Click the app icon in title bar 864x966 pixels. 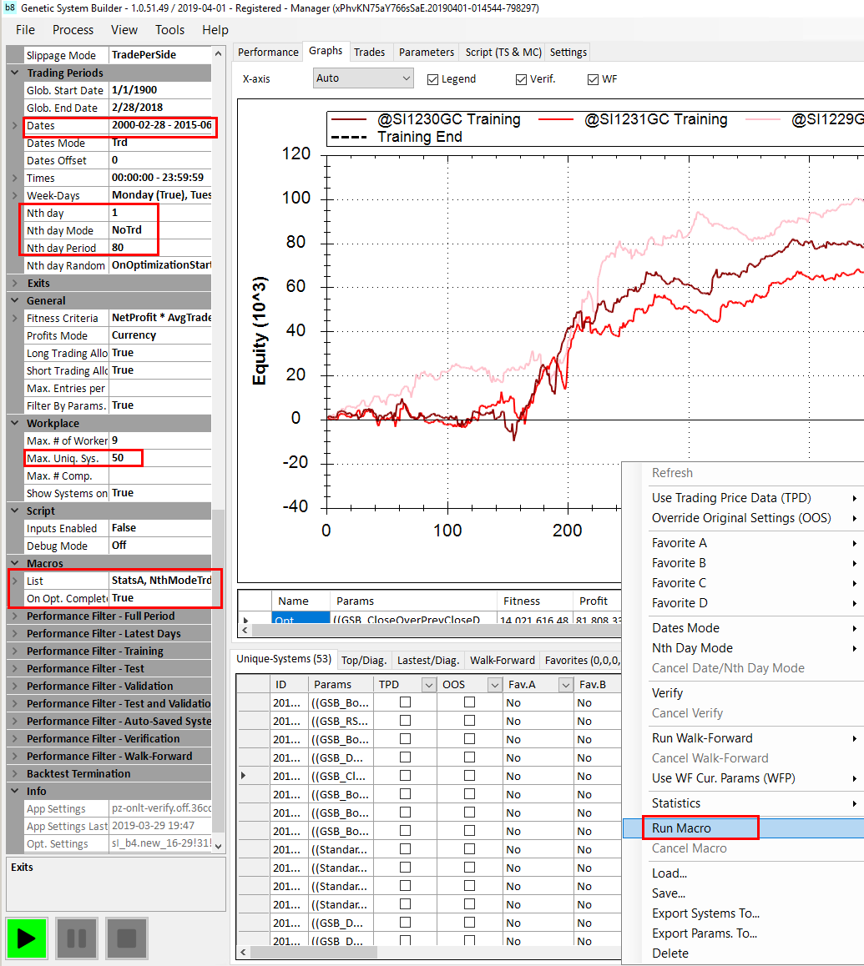click(10, 8)
